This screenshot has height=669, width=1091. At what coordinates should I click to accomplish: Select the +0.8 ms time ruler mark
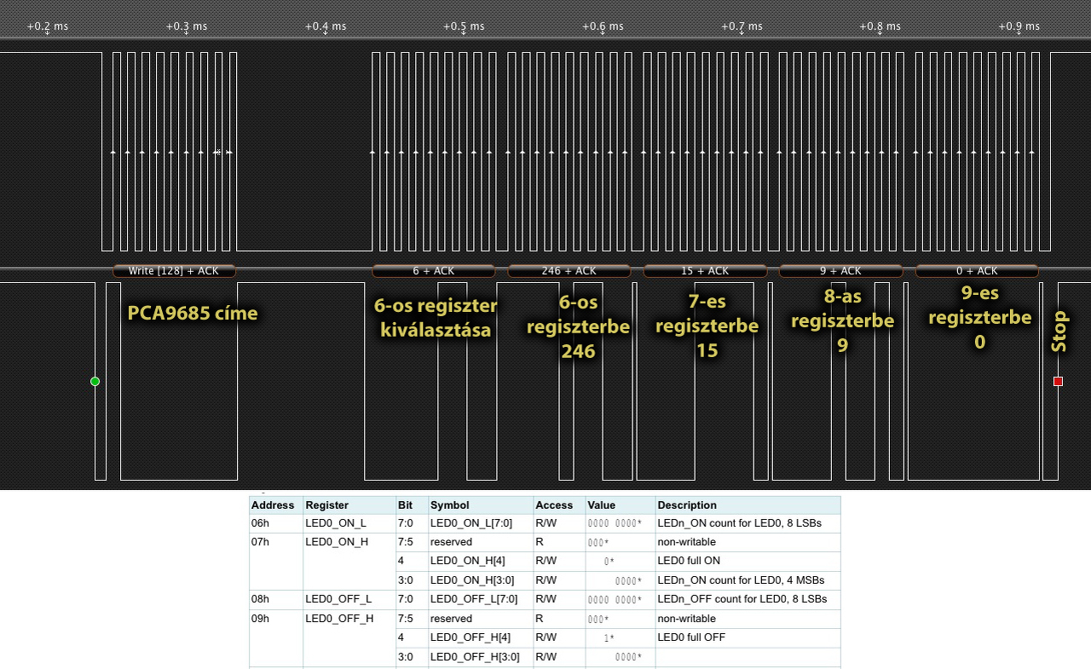880,26
